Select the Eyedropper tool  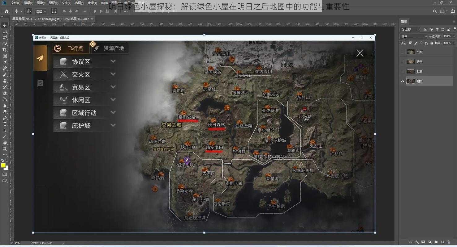pos(5,62)
